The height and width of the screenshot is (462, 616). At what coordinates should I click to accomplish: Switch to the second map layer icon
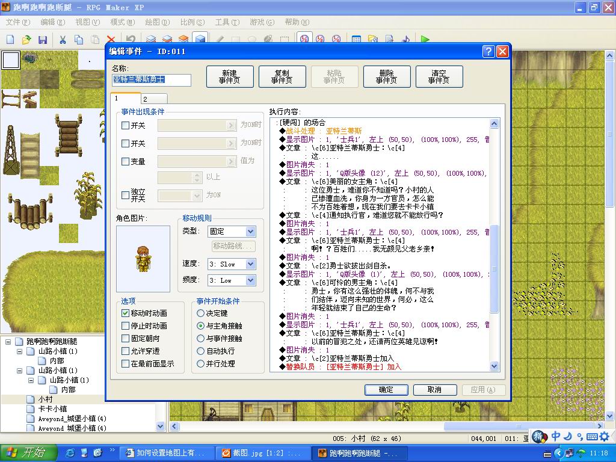(x=167, y=39)
